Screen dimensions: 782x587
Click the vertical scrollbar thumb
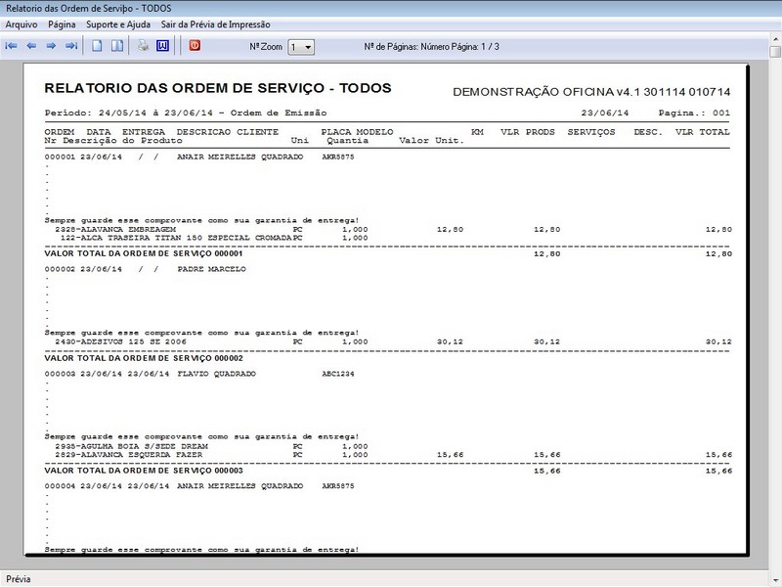click(x=775, y=52)
